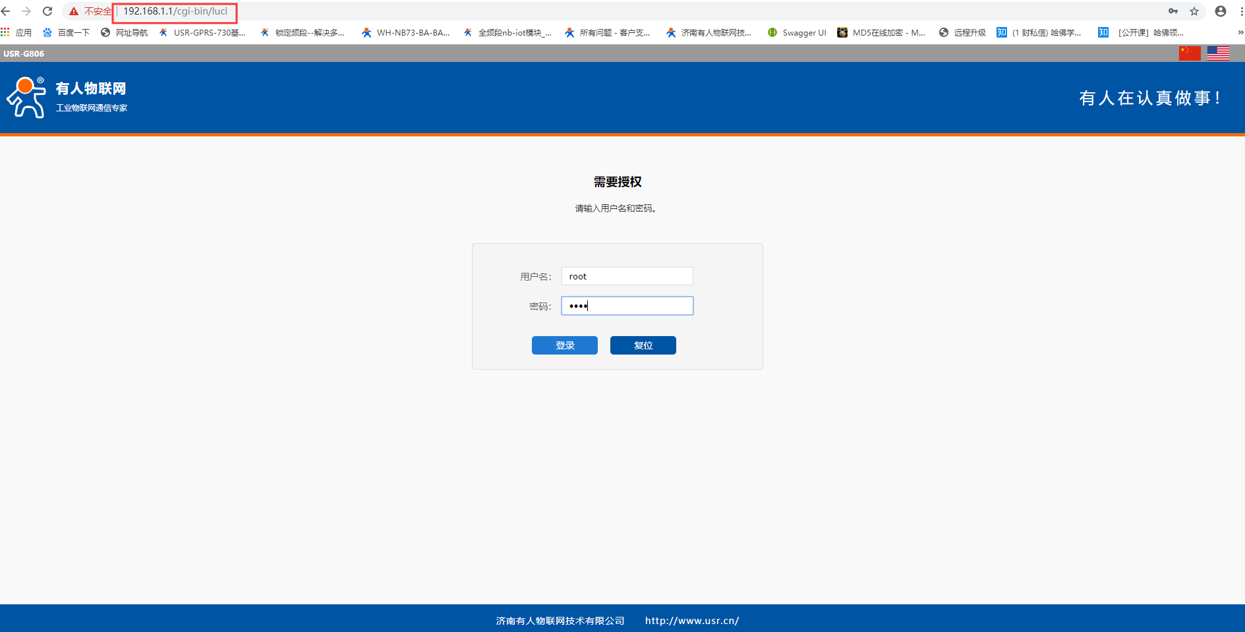1245x632 pixels.
Task: Switch language with Chinese flag
Action: [1190, 53]
